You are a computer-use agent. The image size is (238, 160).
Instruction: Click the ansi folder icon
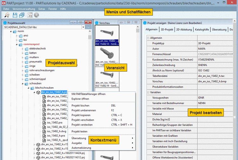21,36
